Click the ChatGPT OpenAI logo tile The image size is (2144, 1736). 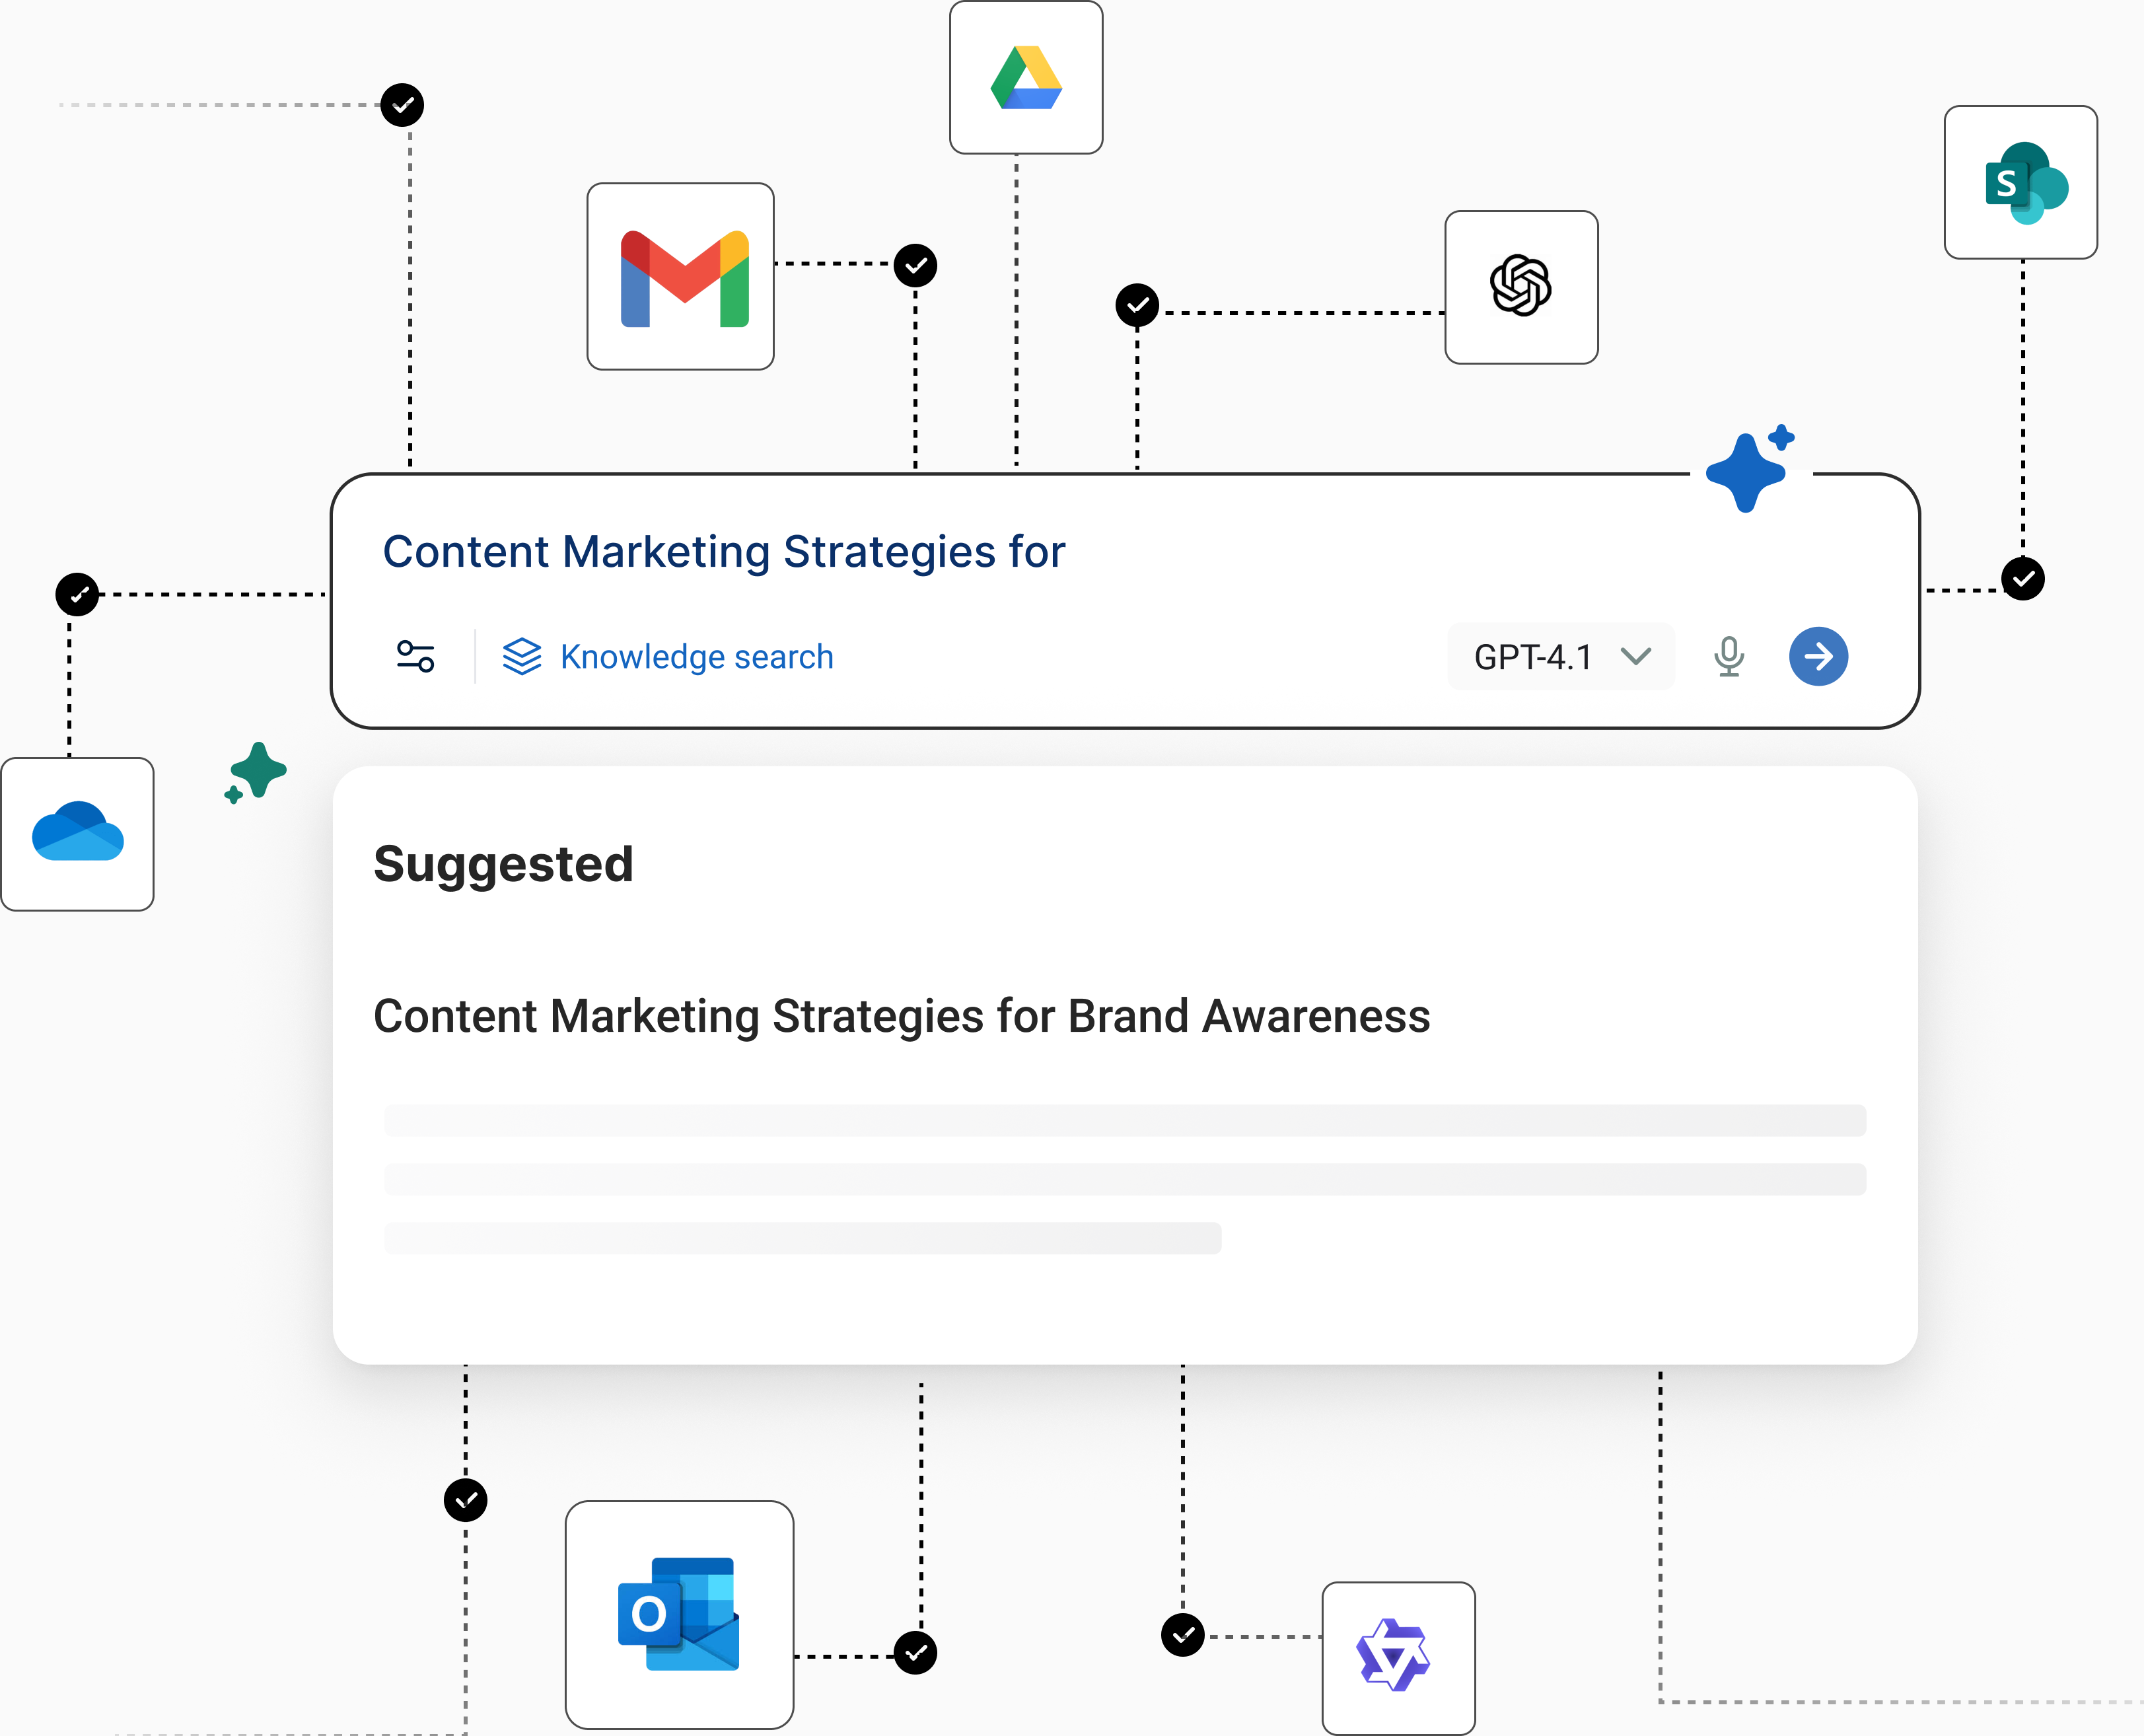1521,287
